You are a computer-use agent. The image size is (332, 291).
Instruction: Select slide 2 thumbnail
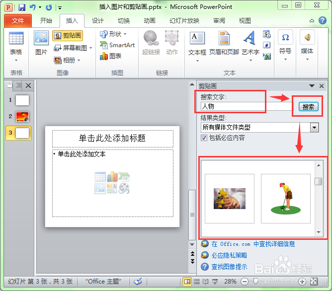pyautogui.click(x=22, y=117)
